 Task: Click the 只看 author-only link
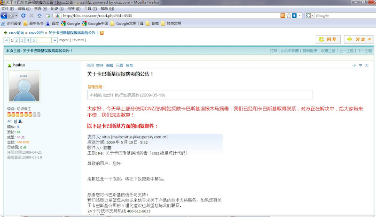point(119,65)
